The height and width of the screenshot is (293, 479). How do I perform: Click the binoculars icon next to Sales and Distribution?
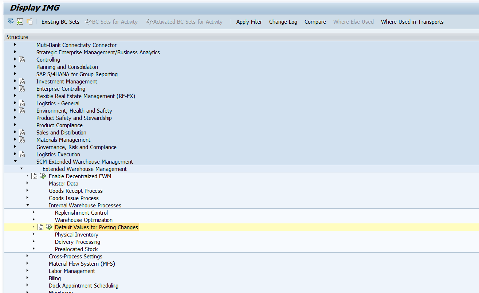tap(23, 132)
